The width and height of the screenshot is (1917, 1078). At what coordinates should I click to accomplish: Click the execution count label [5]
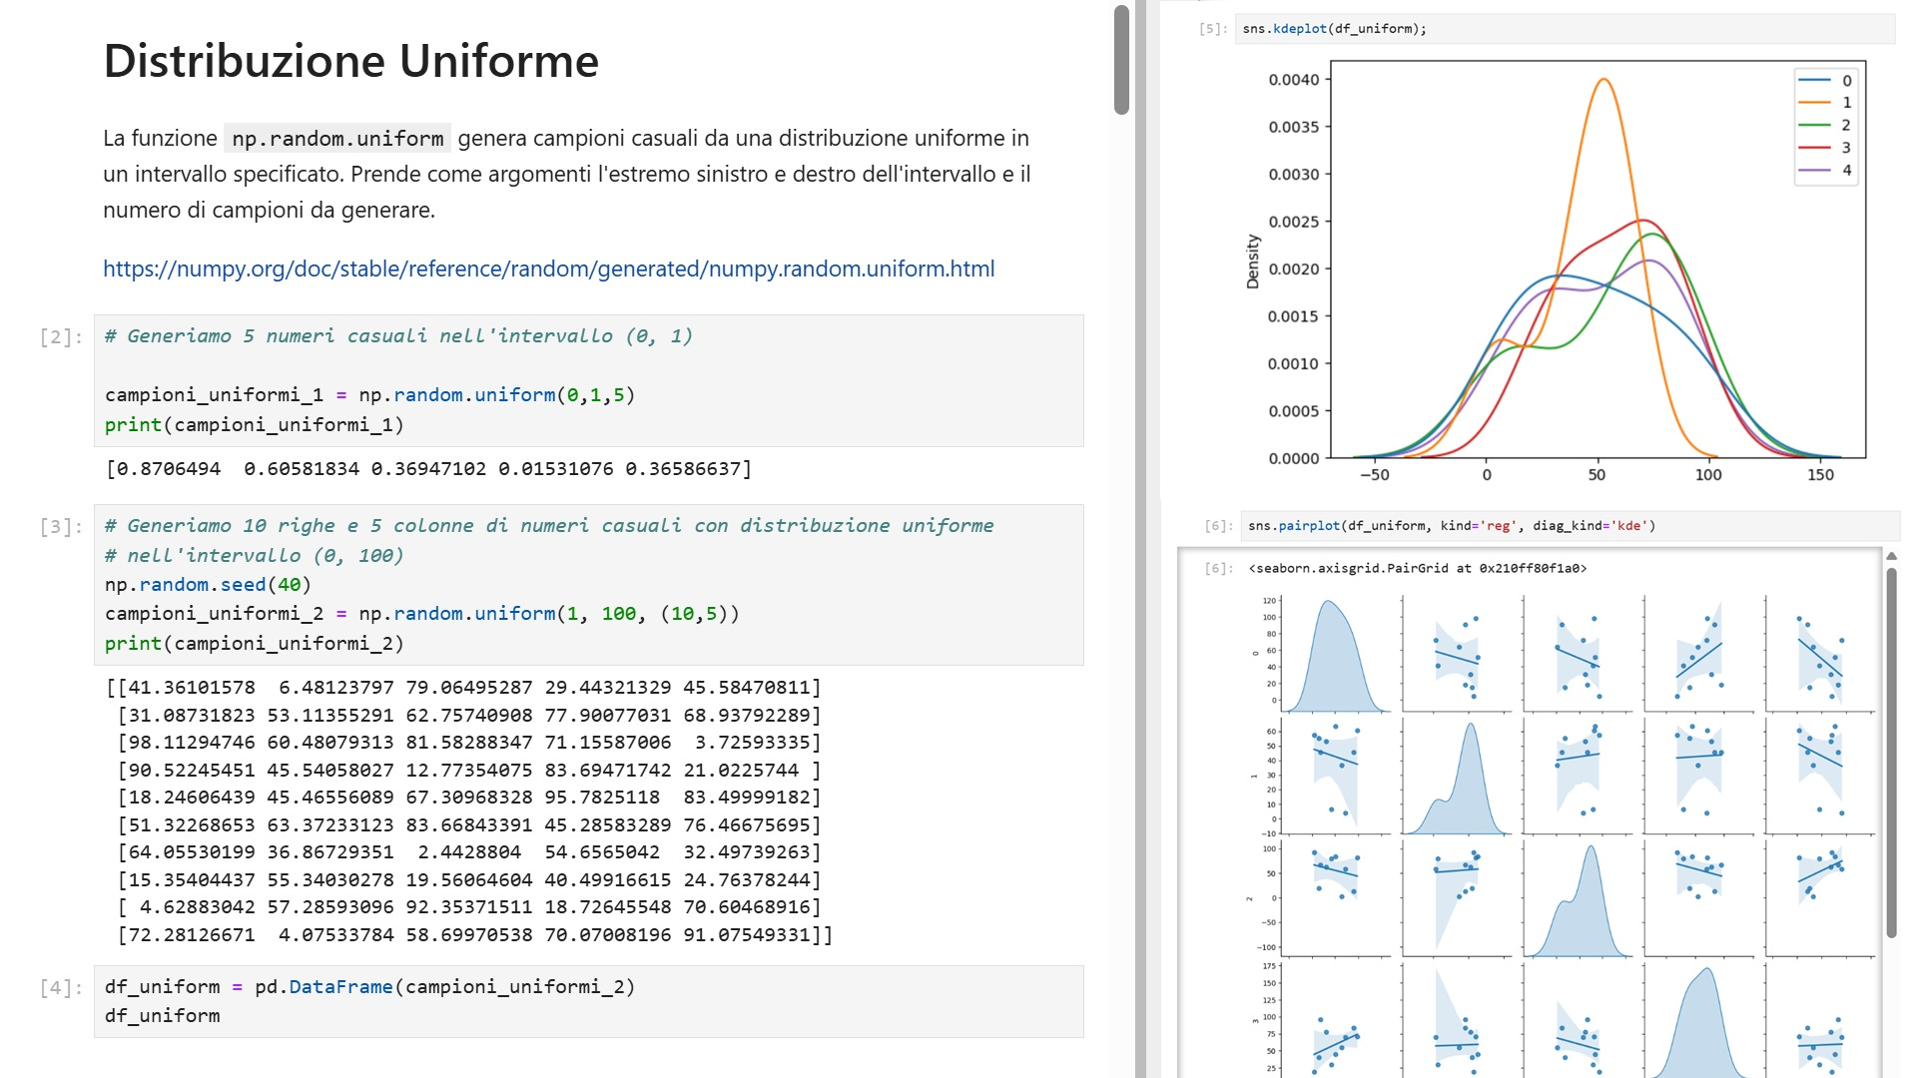click(x=1210, y=28)
